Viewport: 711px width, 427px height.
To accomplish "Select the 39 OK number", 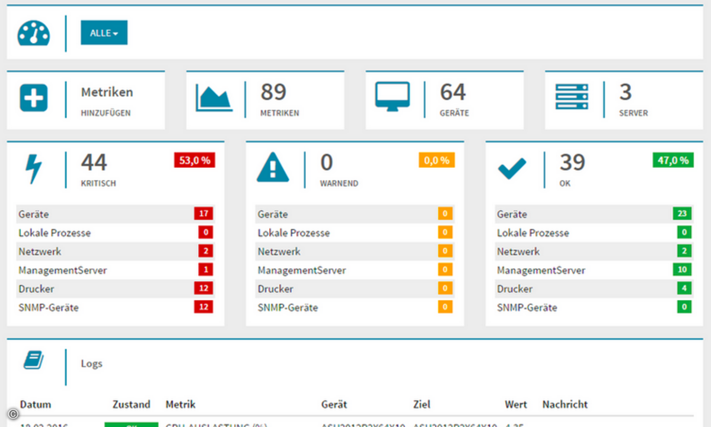I will 572,162.
